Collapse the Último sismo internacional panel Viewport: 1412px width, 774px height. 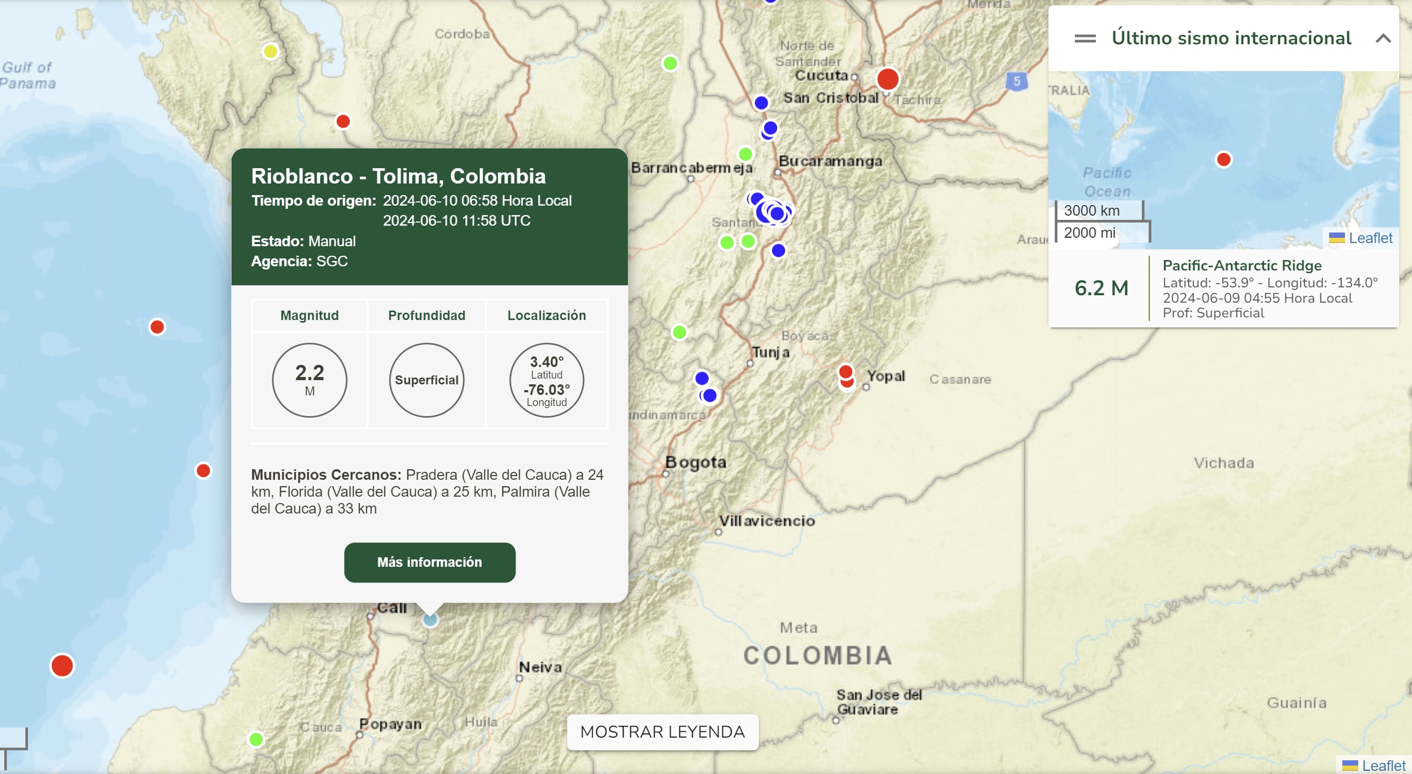click(1383, 38)
